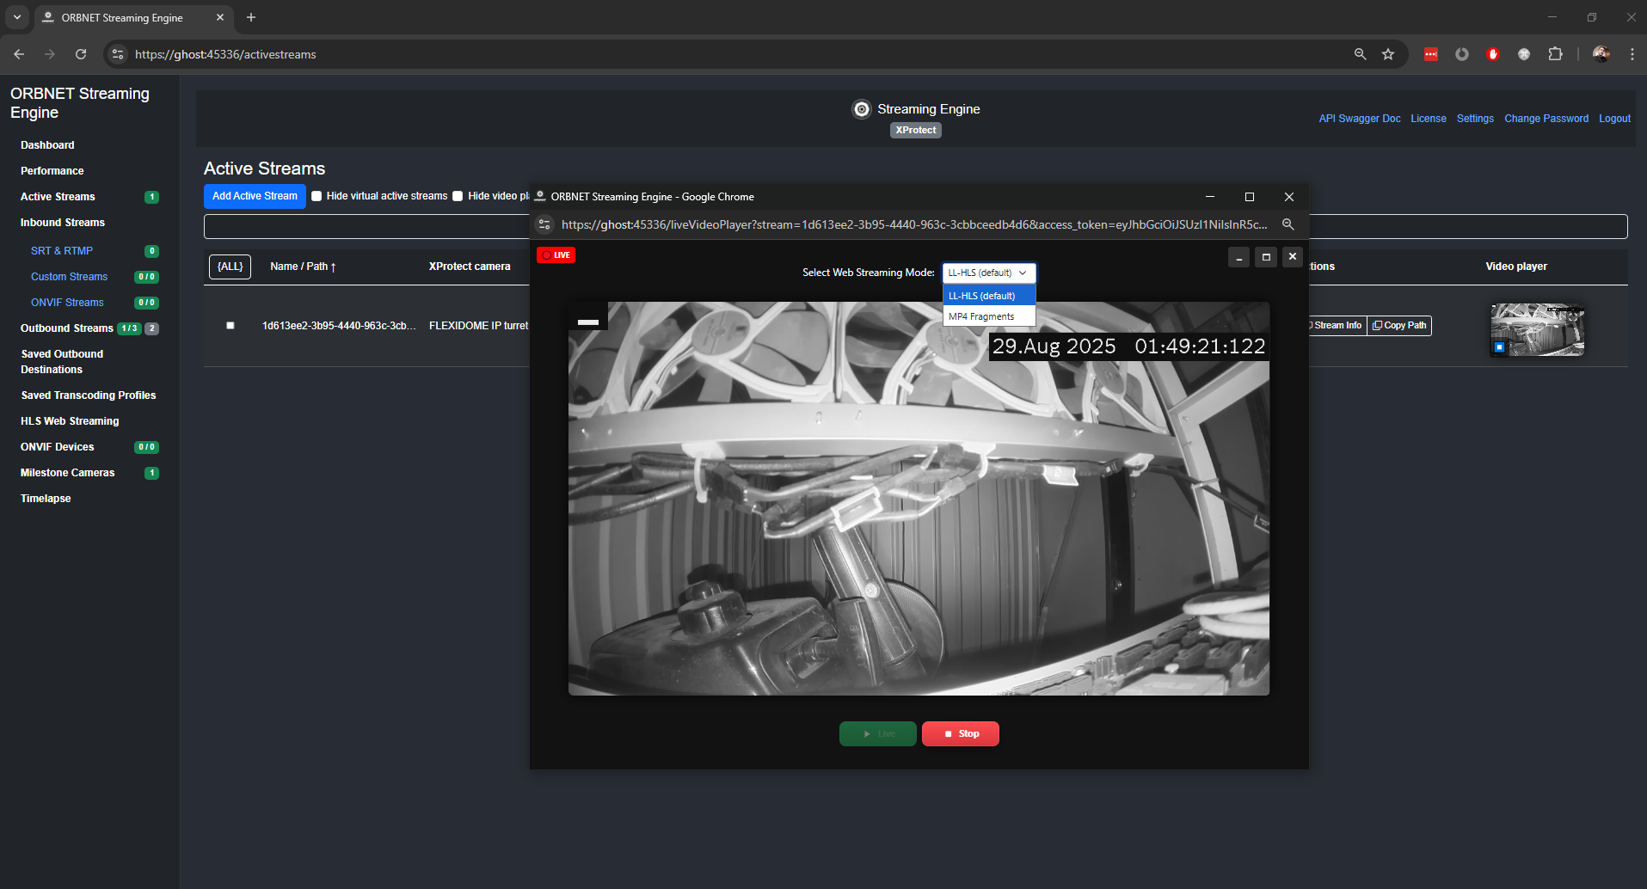Open Dashboard in sidebar
This screenshot has width=1647, height=889.
point(47,145)
